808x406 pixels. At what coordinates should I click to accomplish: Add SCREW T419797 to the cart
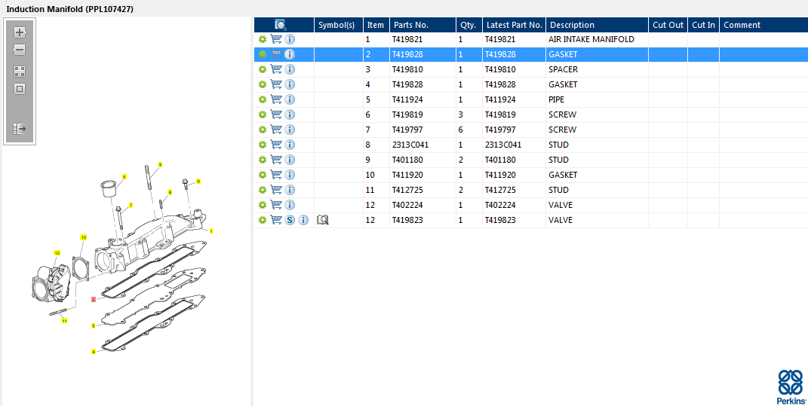pos(276,129)
